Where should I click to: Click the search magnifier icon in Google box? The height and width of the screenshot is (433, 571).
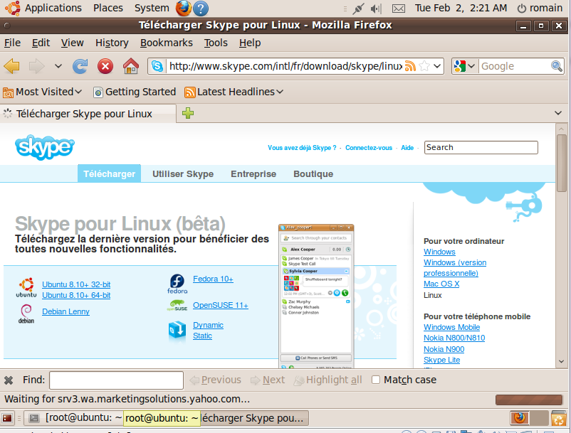pyautogui.click(x=557, y=66)
